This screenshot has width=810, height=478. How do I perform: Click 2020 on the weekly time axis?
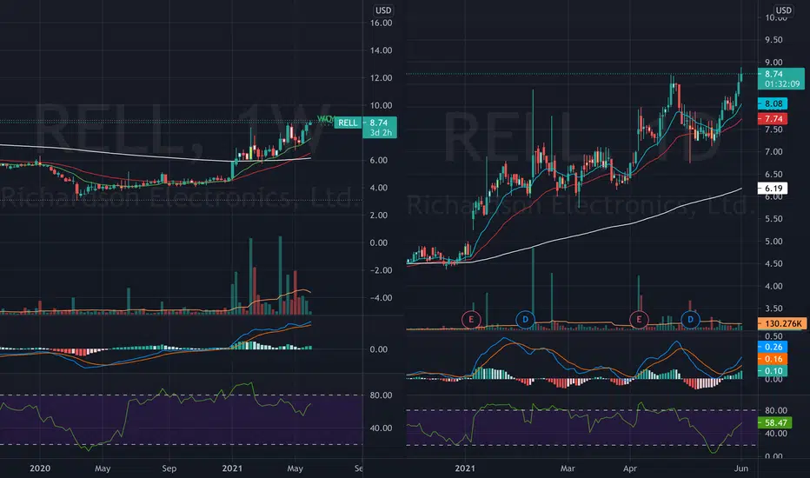[x=40, y=468]
